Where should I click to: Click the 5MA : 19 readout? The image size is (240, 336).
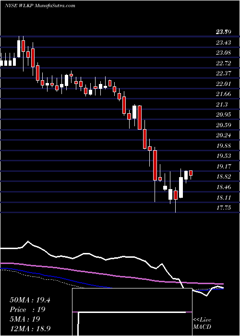(x=25, y=319)
